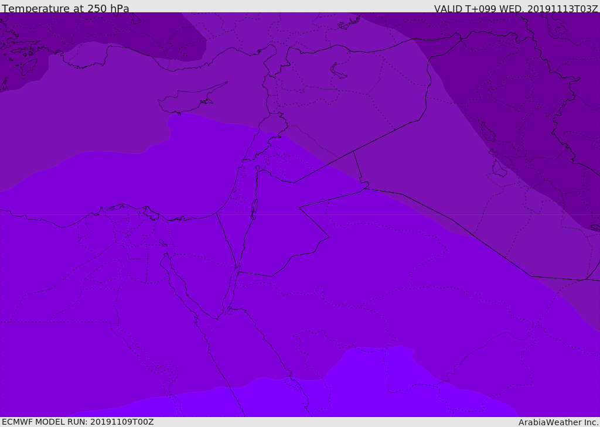The height and width of the screenshot is (427, 600).
Task: Click the 'ECMWF MODEL RUN: 20191109T00Z' label
Action: pyautogui.click(x=78, y=422)
